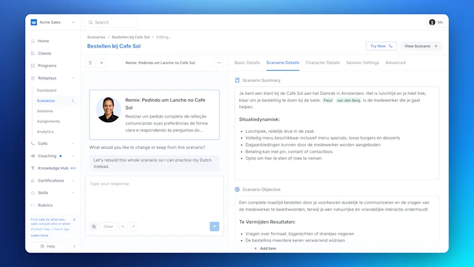The width and height of the screenshot is (474, 267).
Task: Click the redo arrow below response box
Action: pyautogui.click(x=134, y=227)
